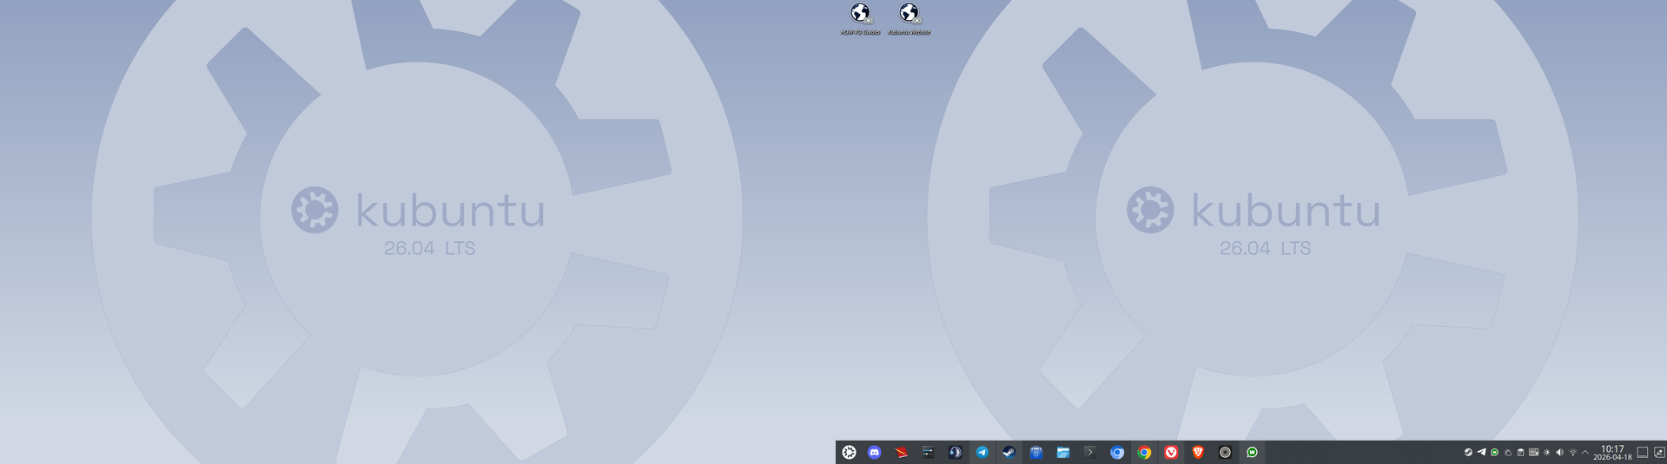Launch Discord from the taskbar
The image size is (1667, 464).
click(875, 452)
